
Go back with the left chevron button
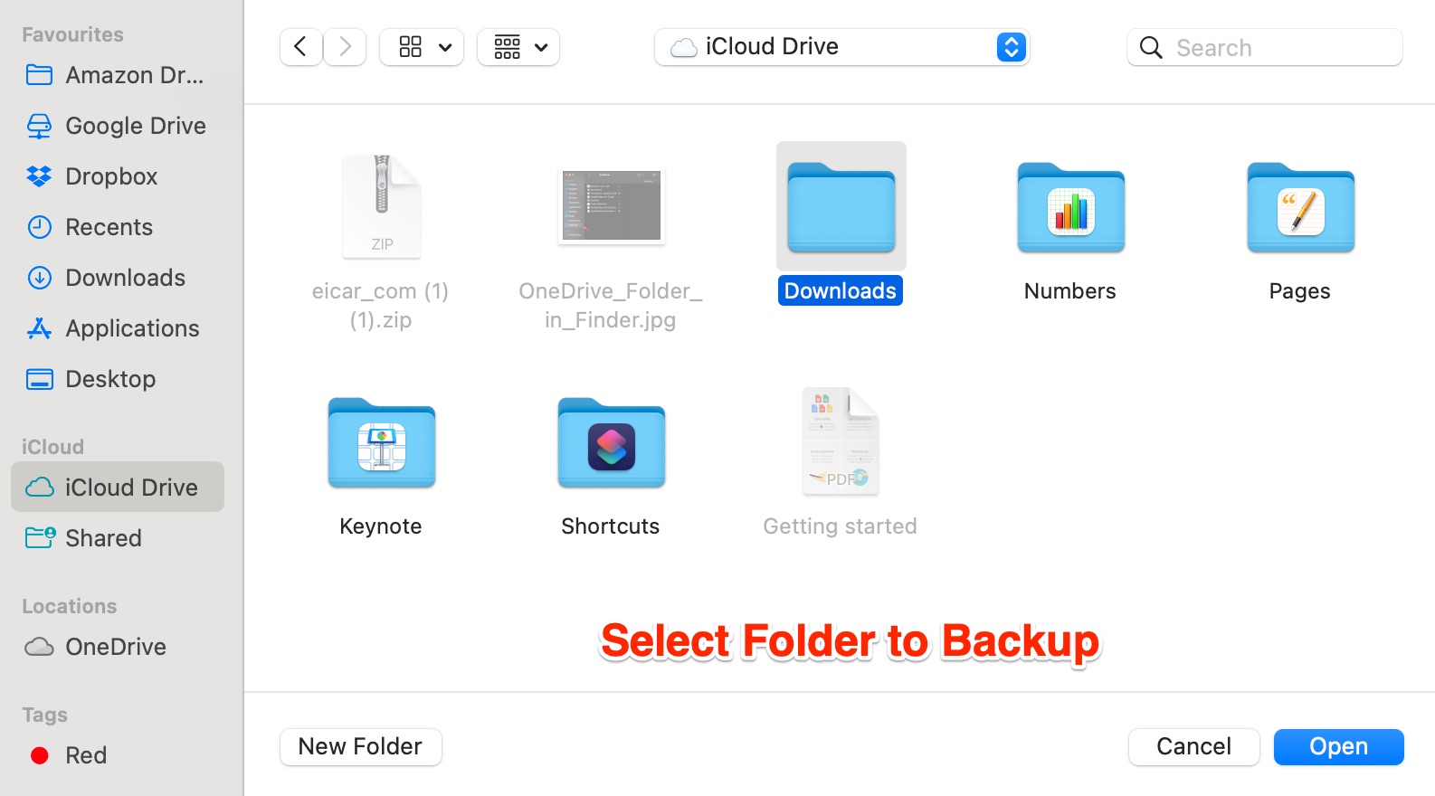pyautogui.click(x=301, y=47)
